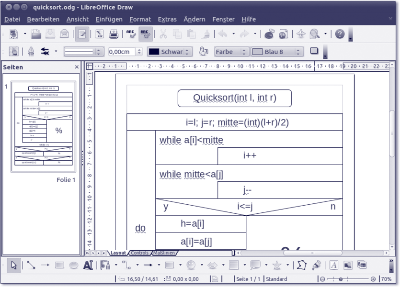Select the Ellipse drawing tool

click(x=73, y=265)
